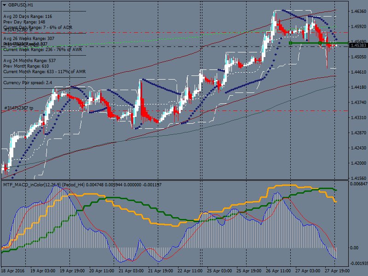
Task: Click the 'Avg 26 Weeks Range: 307' text
Action: (29, 39)
